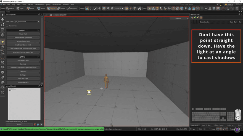Click the Fast Asset Search field

point(198,4)
